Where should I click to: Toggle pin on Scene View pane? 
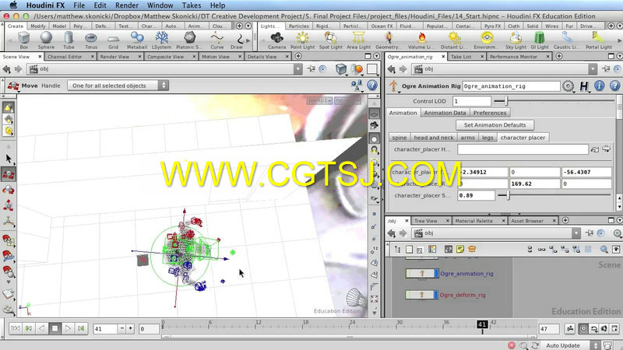(311, 68)
